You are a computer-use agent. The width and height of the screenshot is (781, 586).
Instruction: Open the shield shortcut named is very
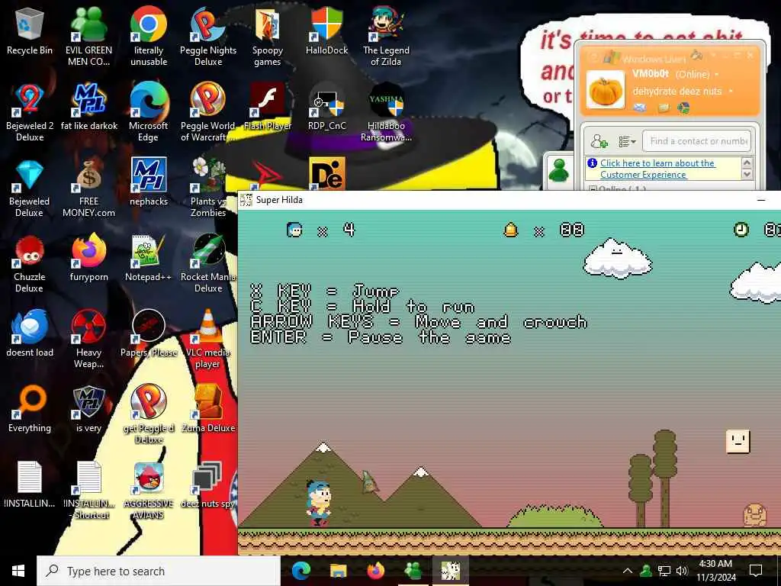88,410
